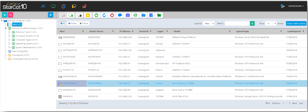The width and height of the screenshot is (308, 112).
Task: Collapse the StarCat 10 Server tree node
Action: pos(2,21)
